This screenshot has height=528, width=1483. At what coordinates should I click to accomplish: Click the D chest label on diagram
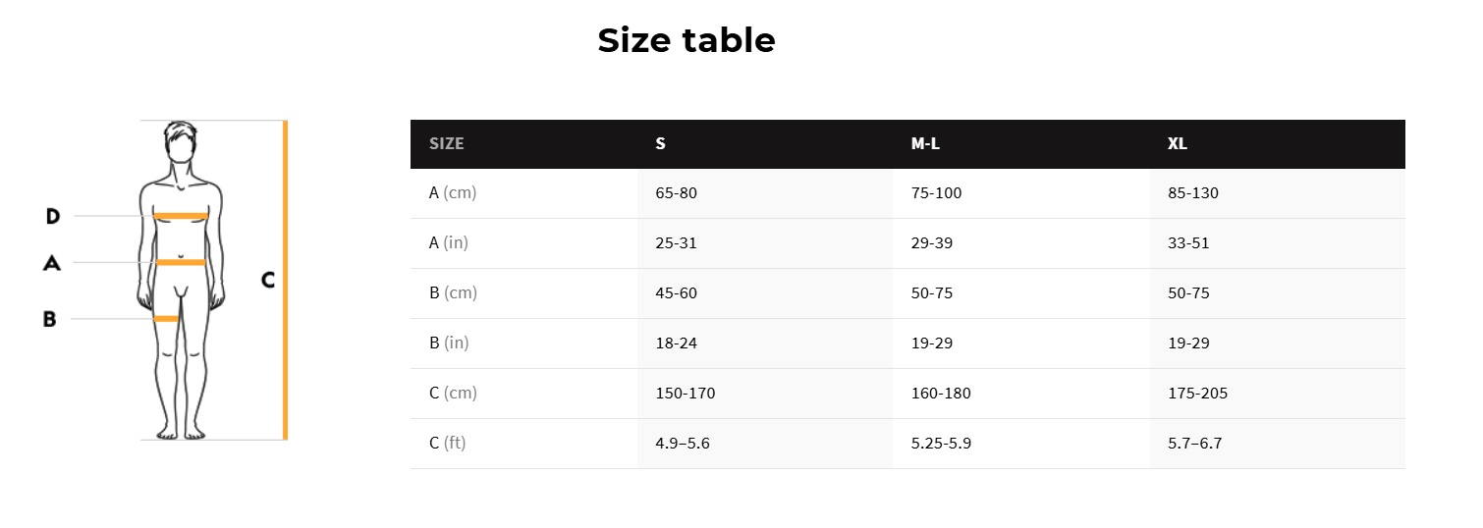tap(53, 216)
